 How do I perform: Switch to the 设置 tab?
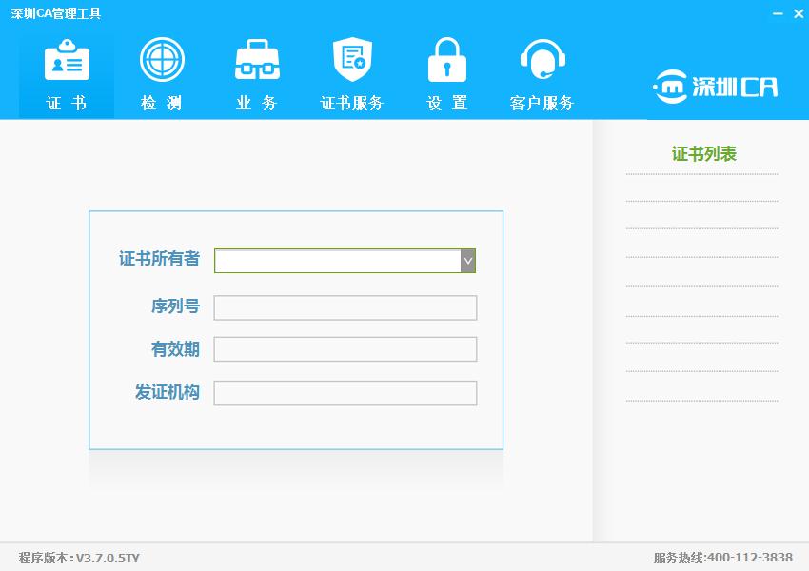coord(446,76)
